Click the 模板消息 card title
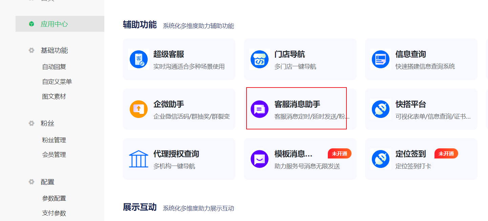This screenshot has width=488, height=221. [x=293, y=154]
